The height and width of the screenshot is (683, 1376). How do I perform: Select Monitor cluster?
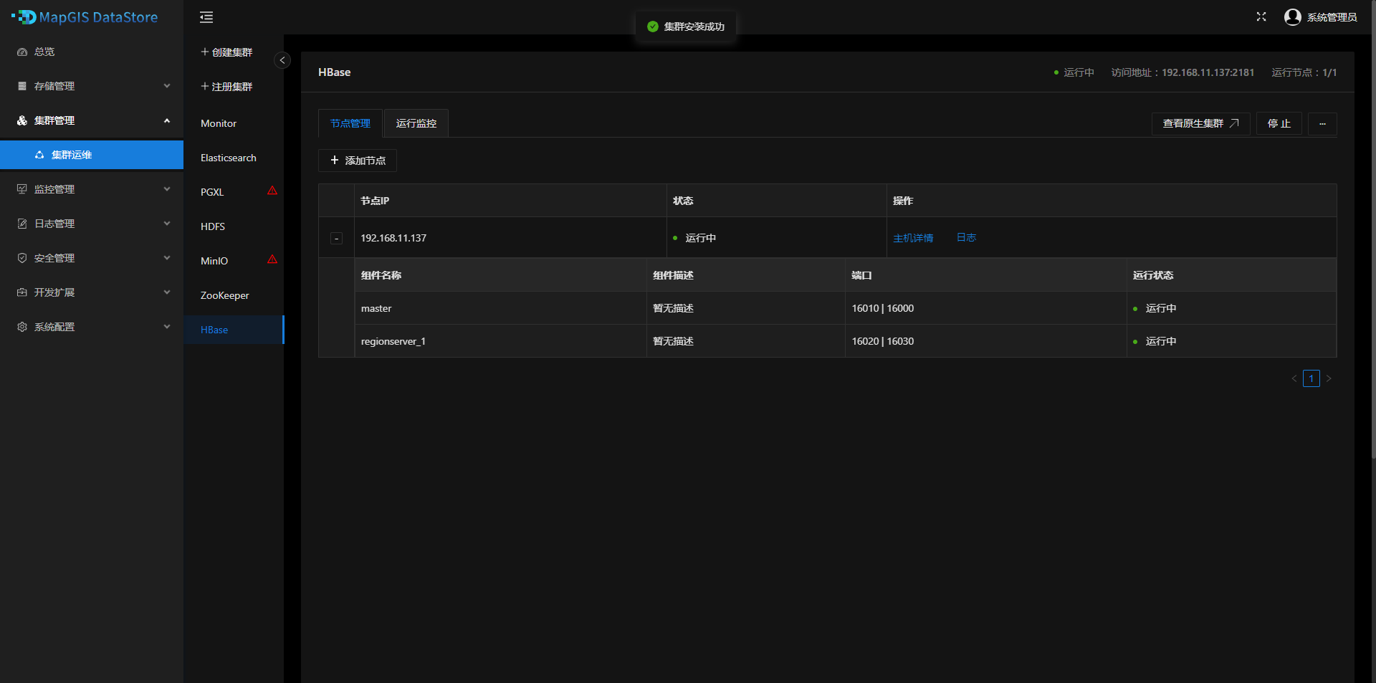(234, 123)
